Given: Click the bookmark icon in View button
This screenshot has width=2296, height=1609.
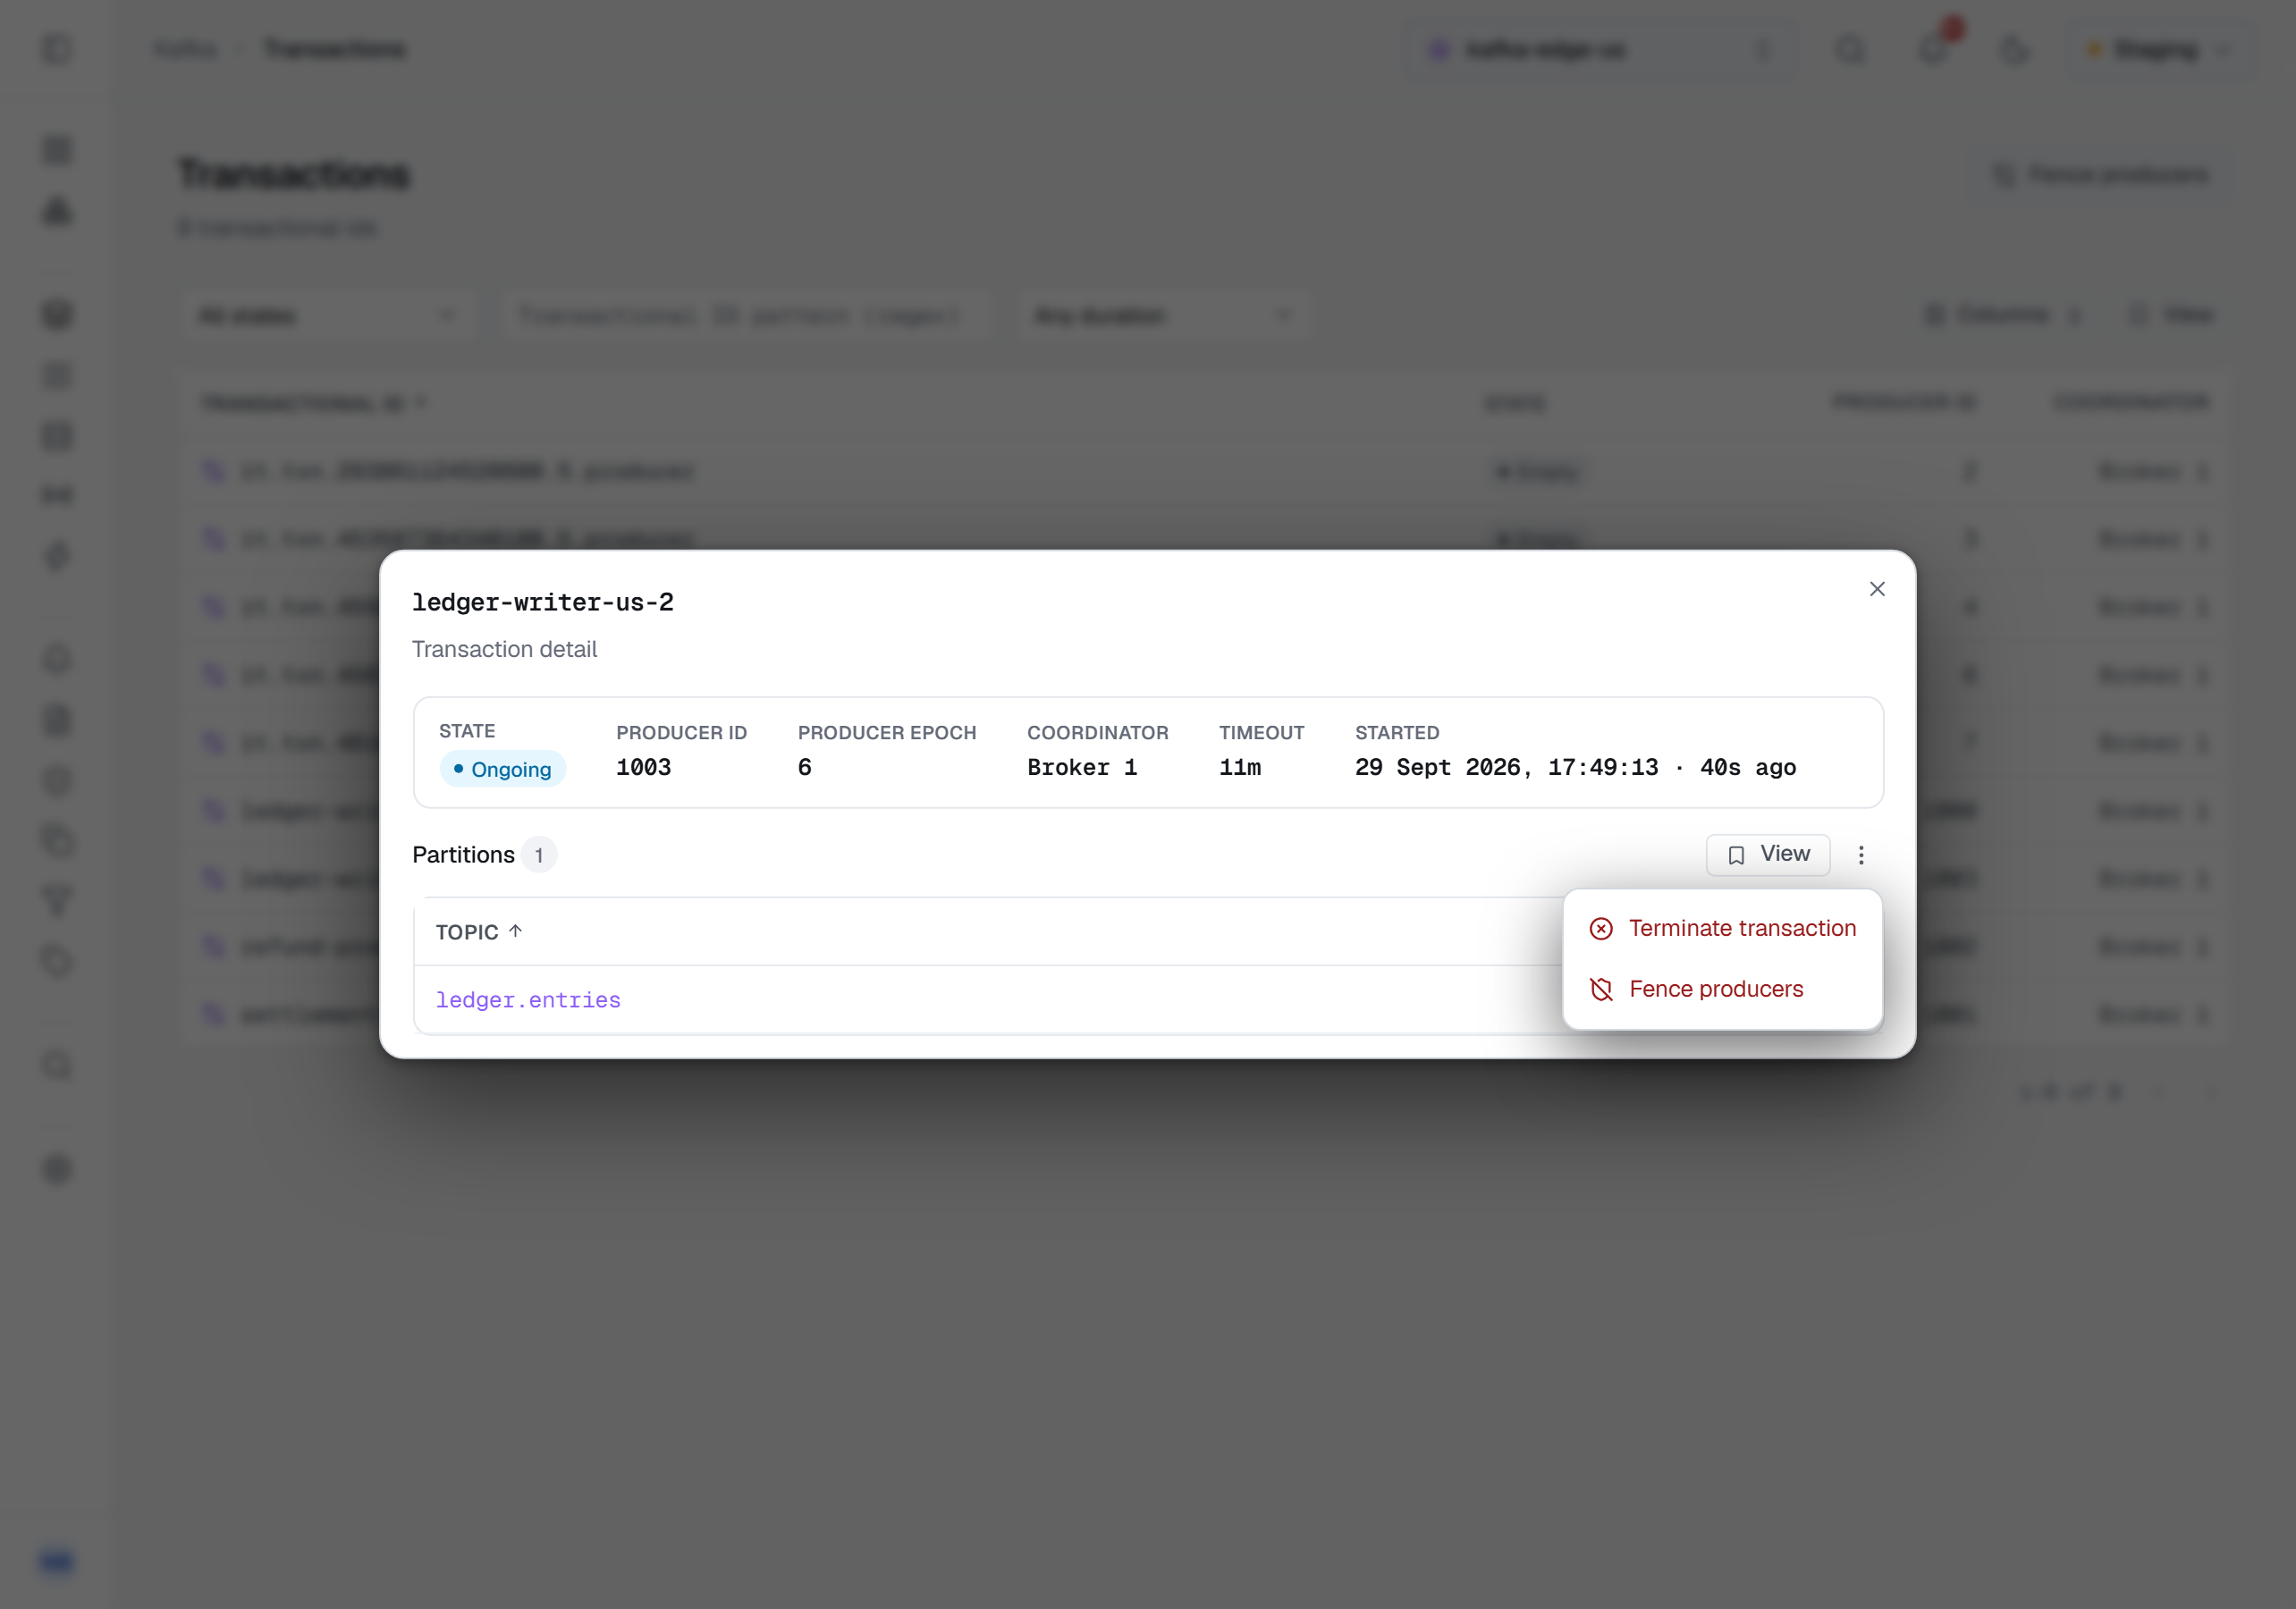Looking at the screenshot, I should pyautogui.click(x=1736, y=855).
